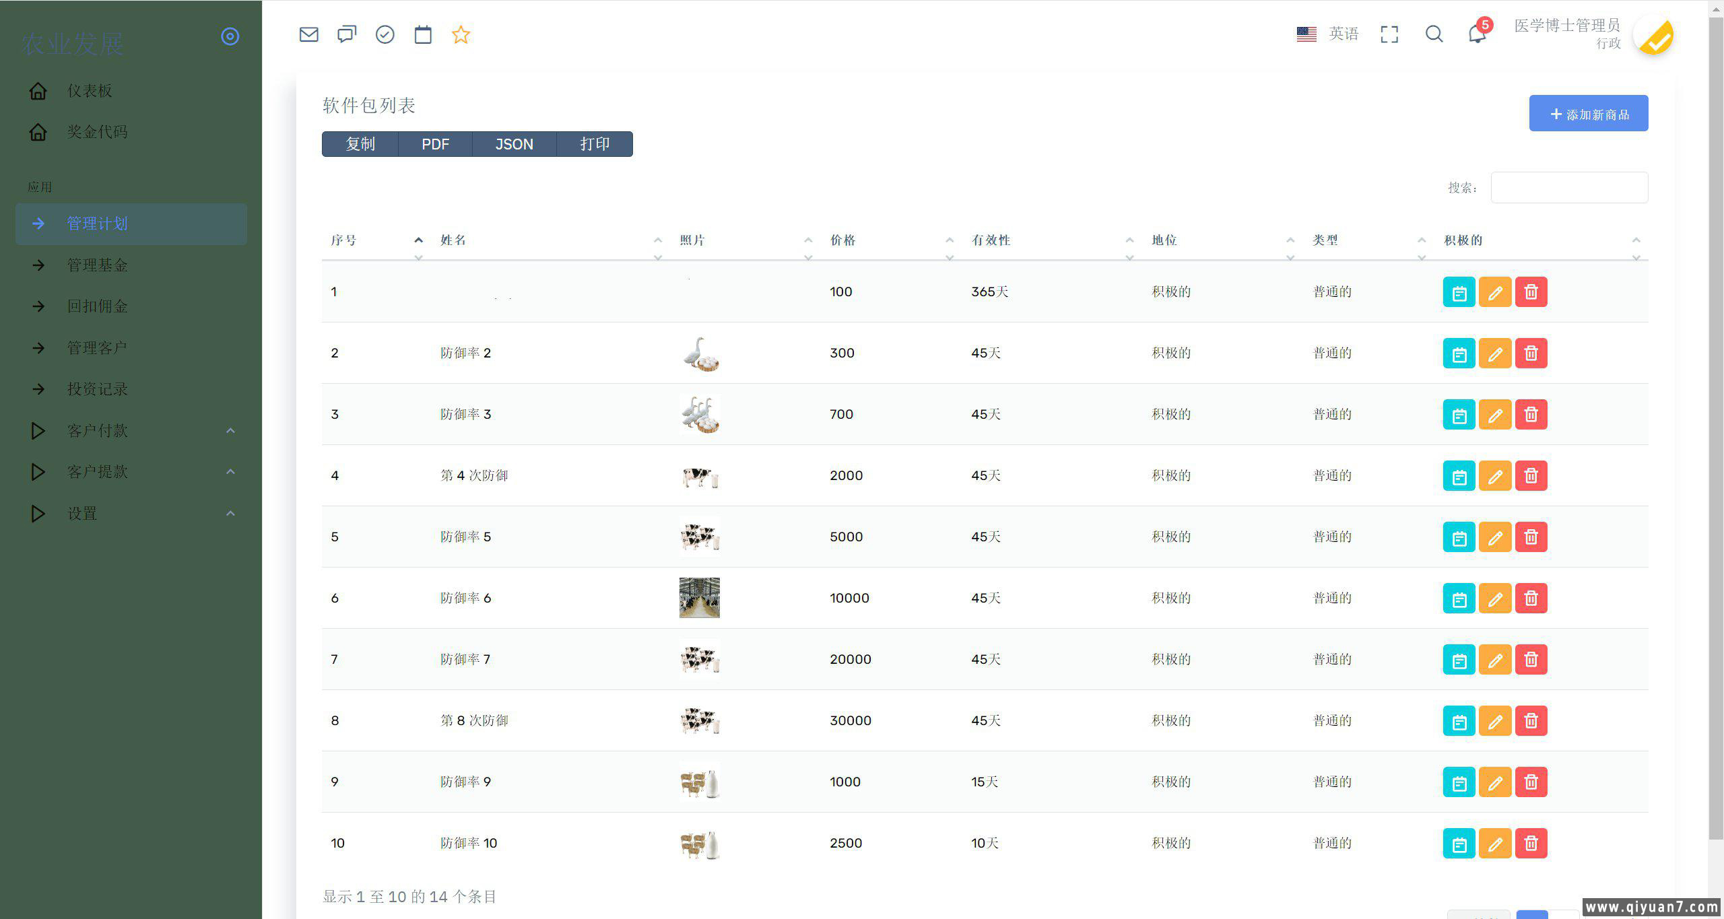The height and width of the screenshot is (919, 1724).
Task: Toggle the sidebar collapse circle icon
Action: pos(230,36)
